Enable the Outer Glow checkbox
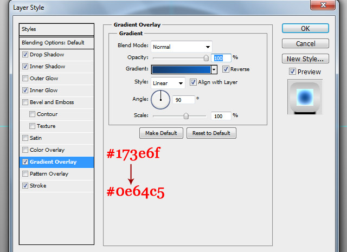This screenshot has height=252, width=347. pos(25,79)
